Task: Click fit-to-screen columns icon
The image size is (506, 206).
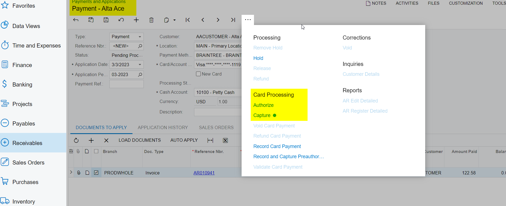Action: pyautogui.click(x=210, y=140)
